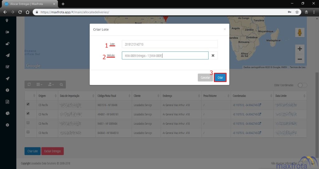Image resolution: width=319 pixels, height=169 pixels.
Task: Open the Veículo selection combo box
Action: coord(165,56)
